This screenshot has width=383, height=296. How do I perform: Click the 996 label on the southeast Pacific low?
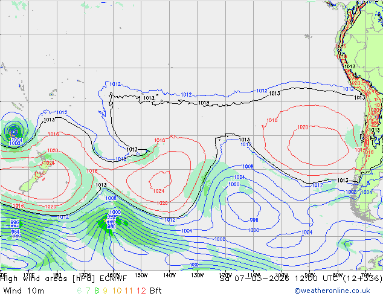(x=254, y=220)
